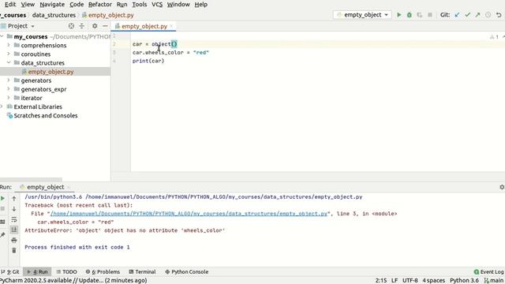Open the traceback file path link
This screenshot has width=505, height=284.
(189, 214)
